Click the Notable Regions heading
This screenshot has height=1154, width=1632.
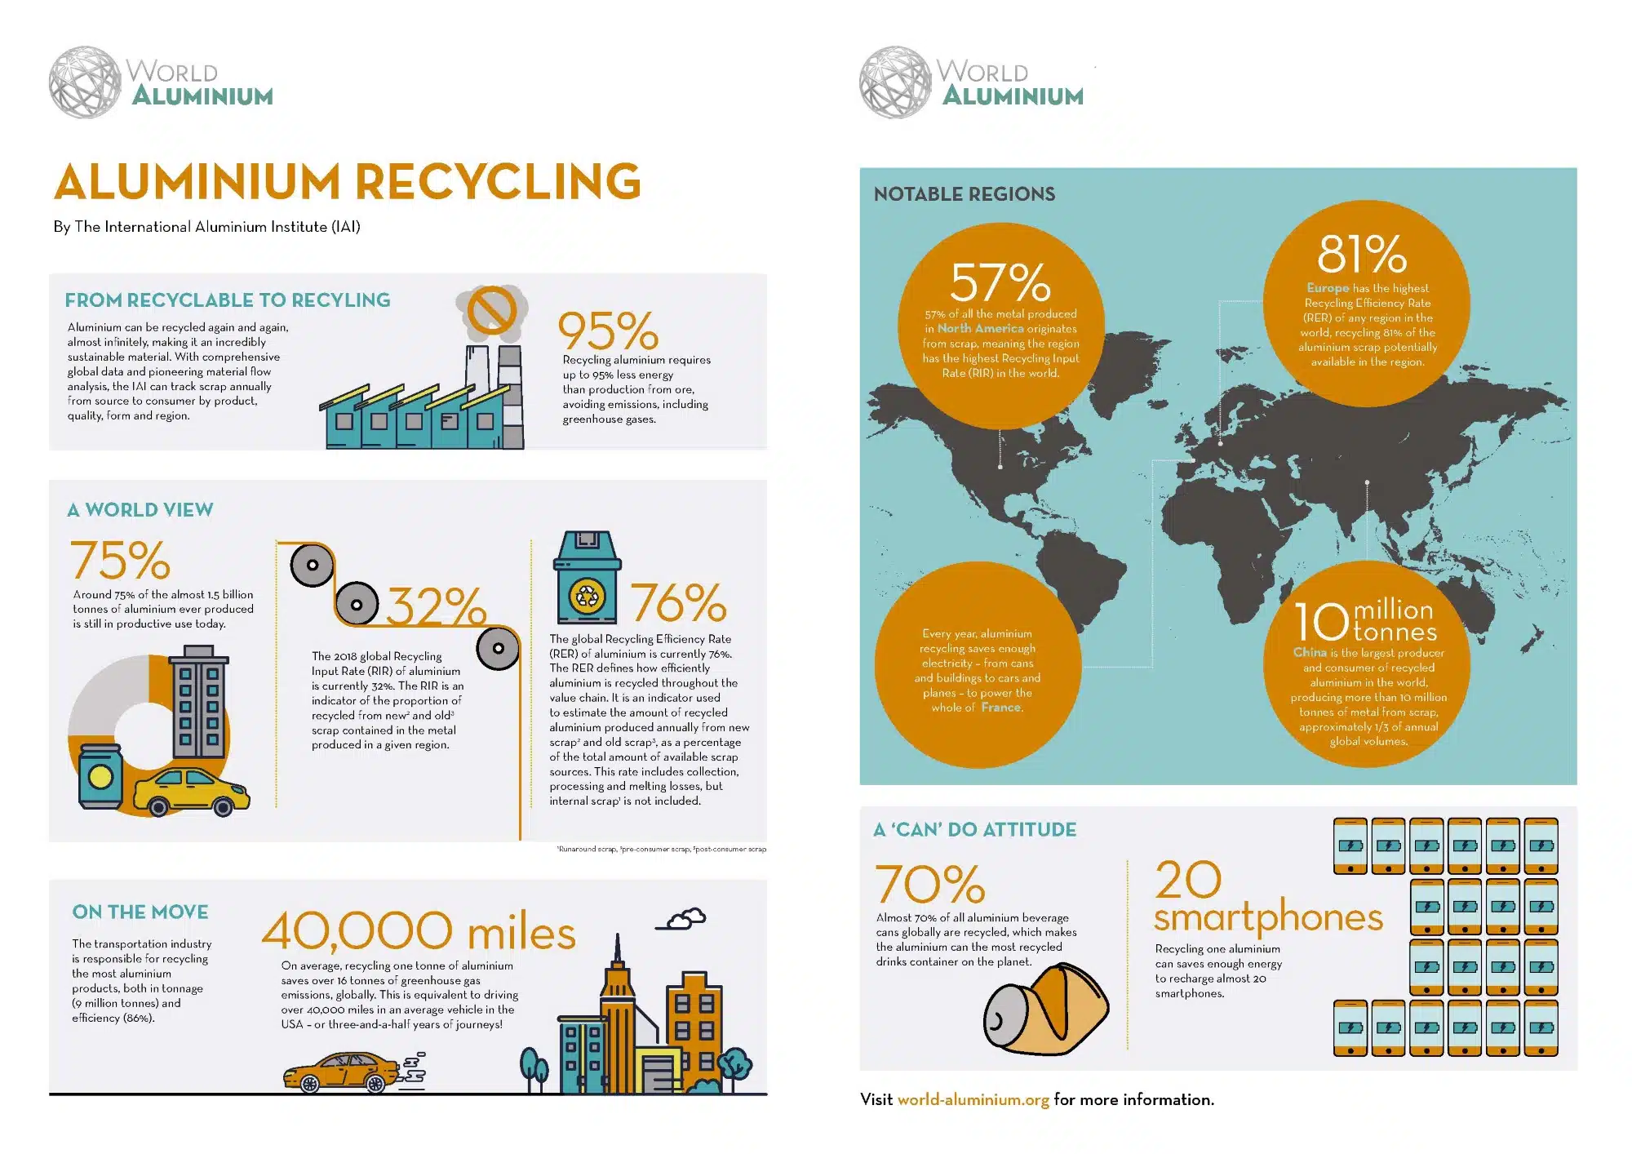pyautogui.click(x=964, y=194)
